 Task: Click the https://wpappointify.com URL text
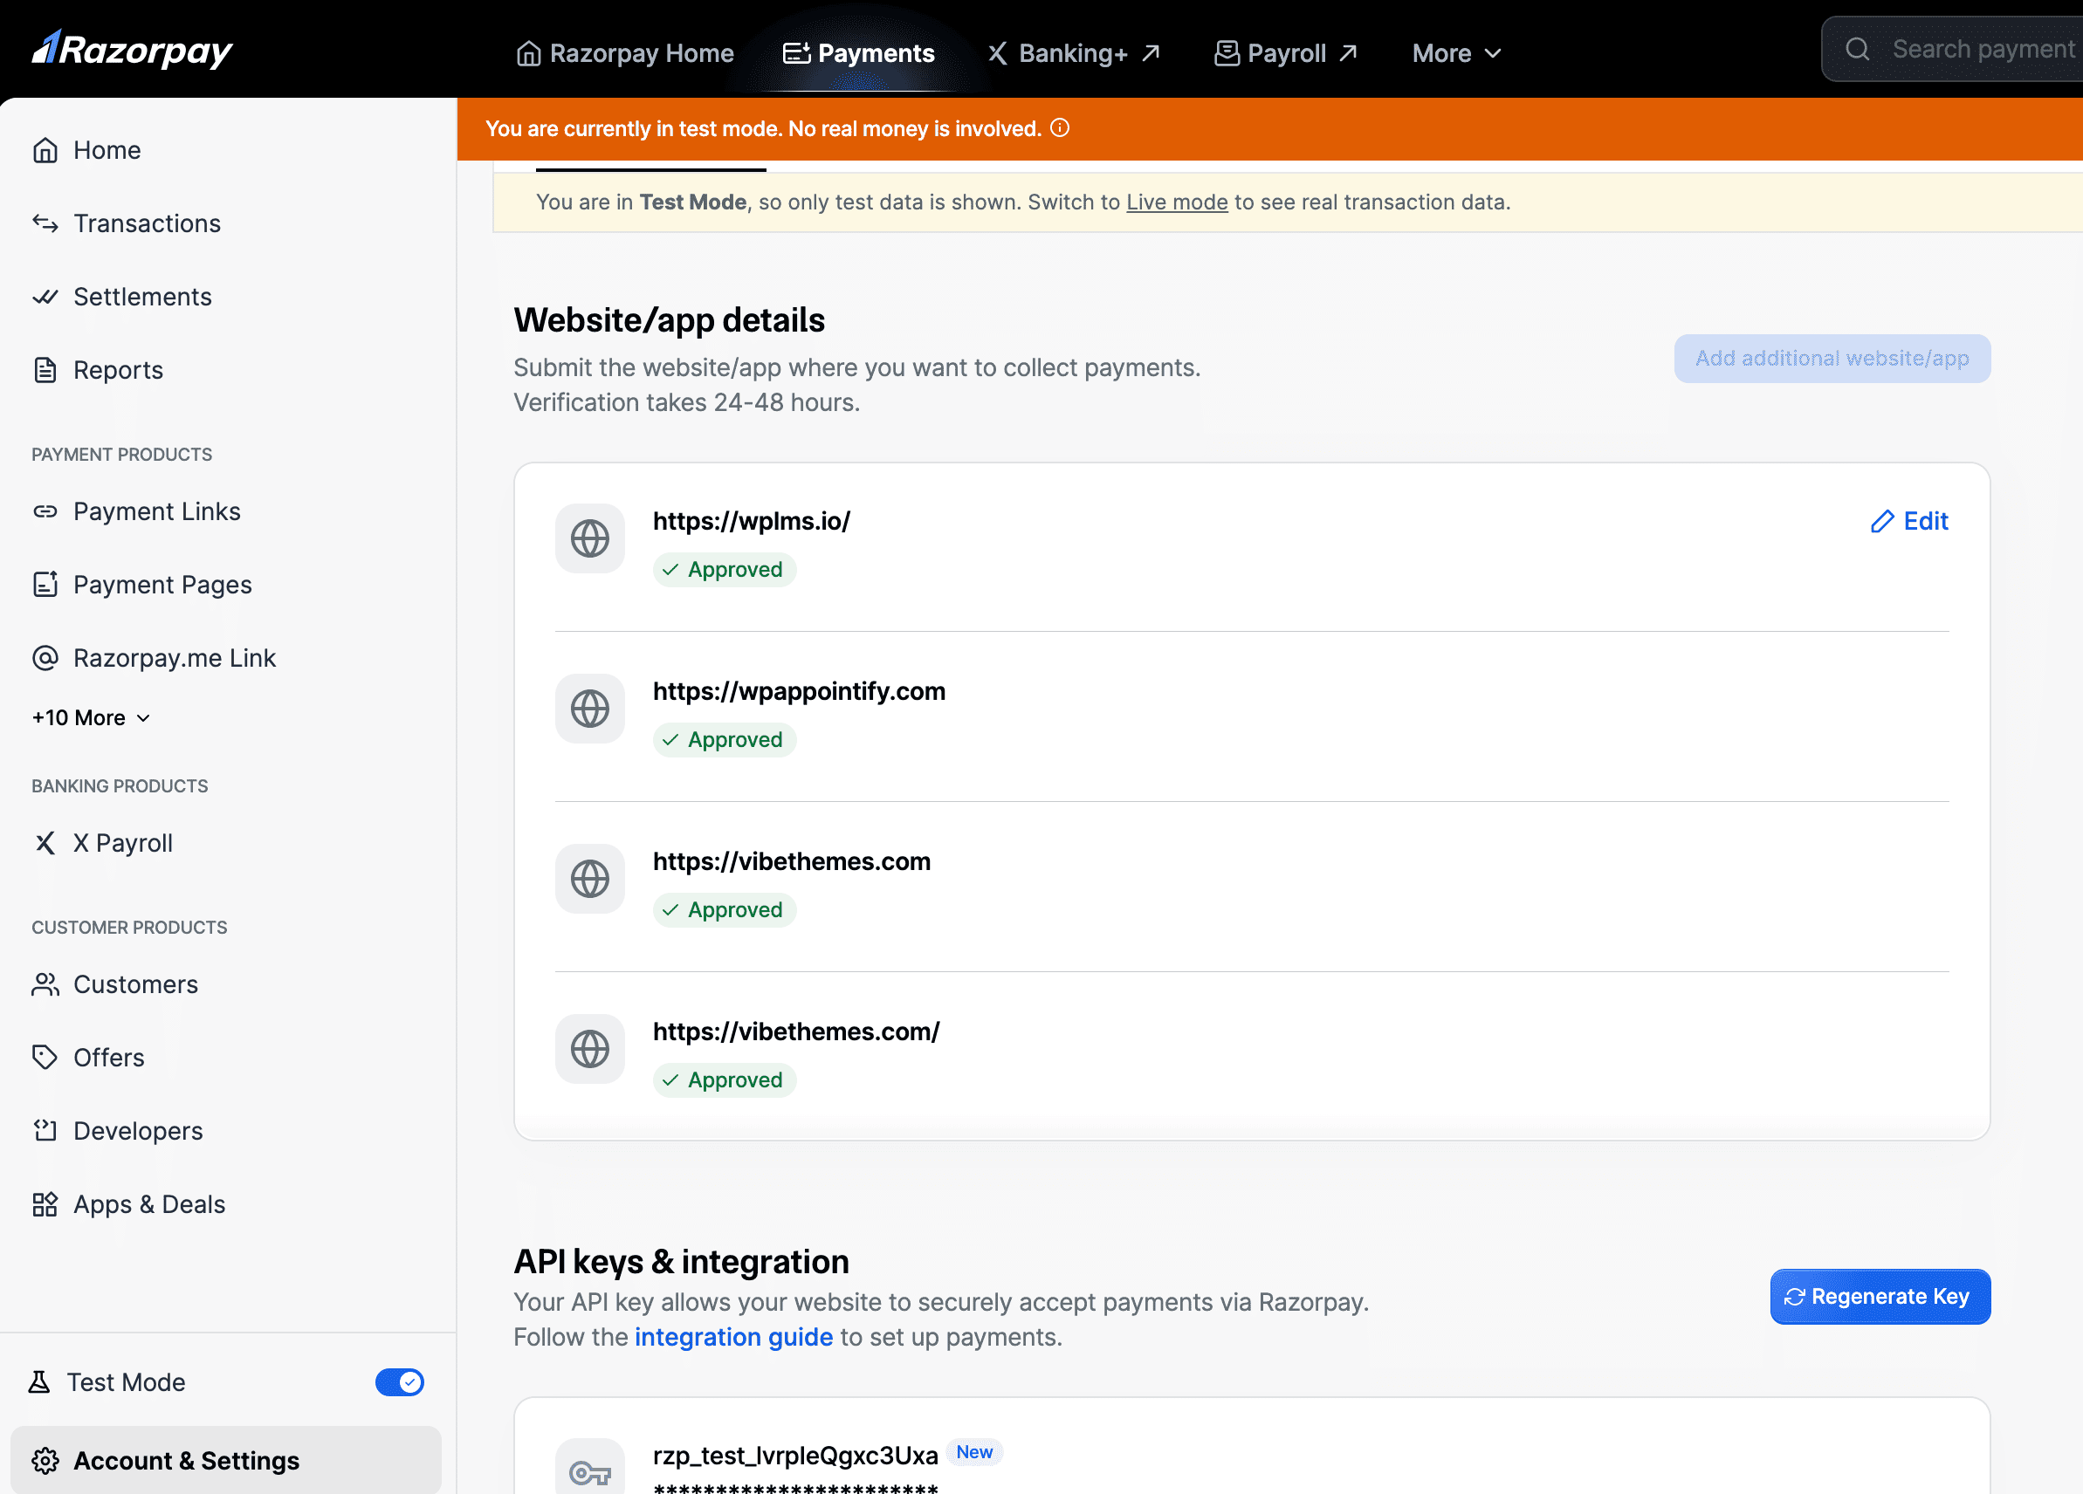799,690
